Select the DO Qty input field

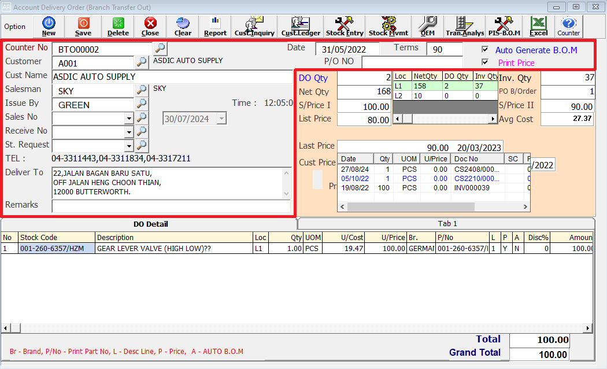[x=365, y=78]
